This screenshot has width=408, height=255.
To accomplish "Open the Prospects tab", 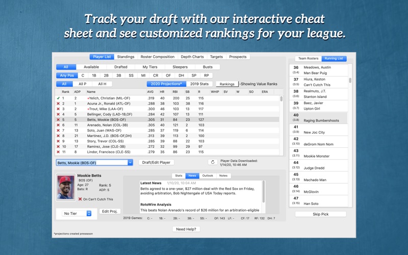I will click(x=238, y=57).
